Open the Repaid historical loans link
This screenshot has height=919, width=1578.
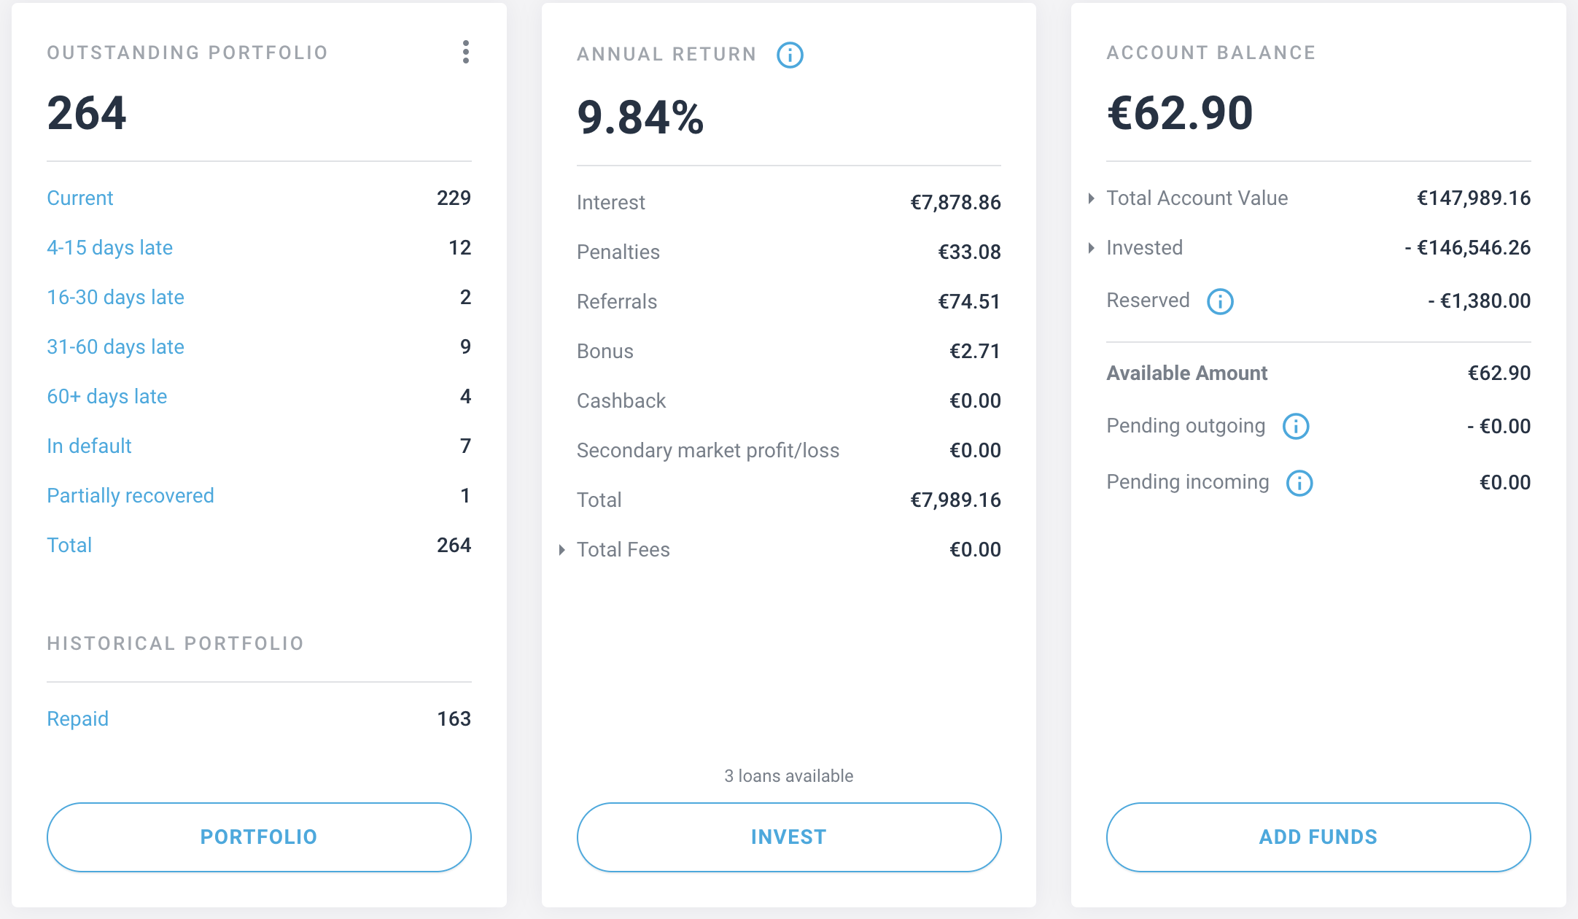[77, 719]
